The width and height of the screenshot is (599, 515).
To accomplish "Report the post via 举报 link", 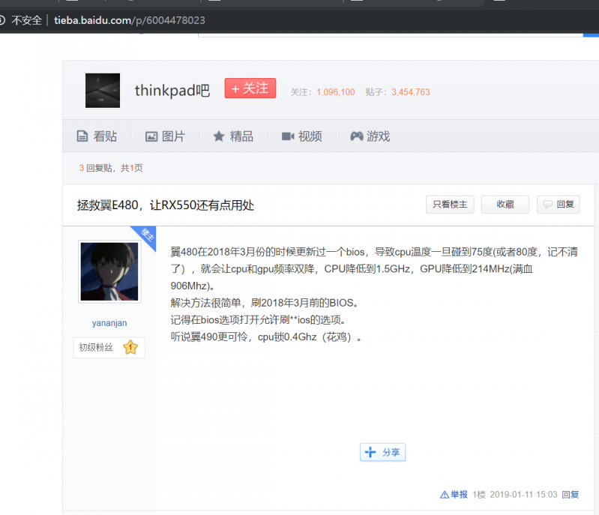I will coord(459,495).
